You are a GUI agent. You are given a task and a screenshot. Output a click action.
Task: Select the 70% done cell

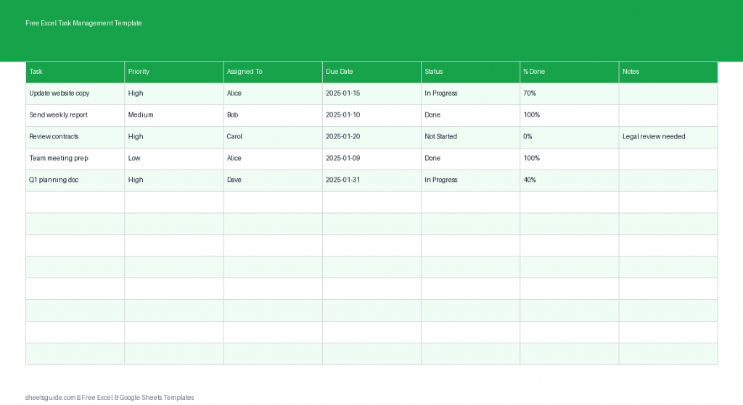(x=569, y=93)
